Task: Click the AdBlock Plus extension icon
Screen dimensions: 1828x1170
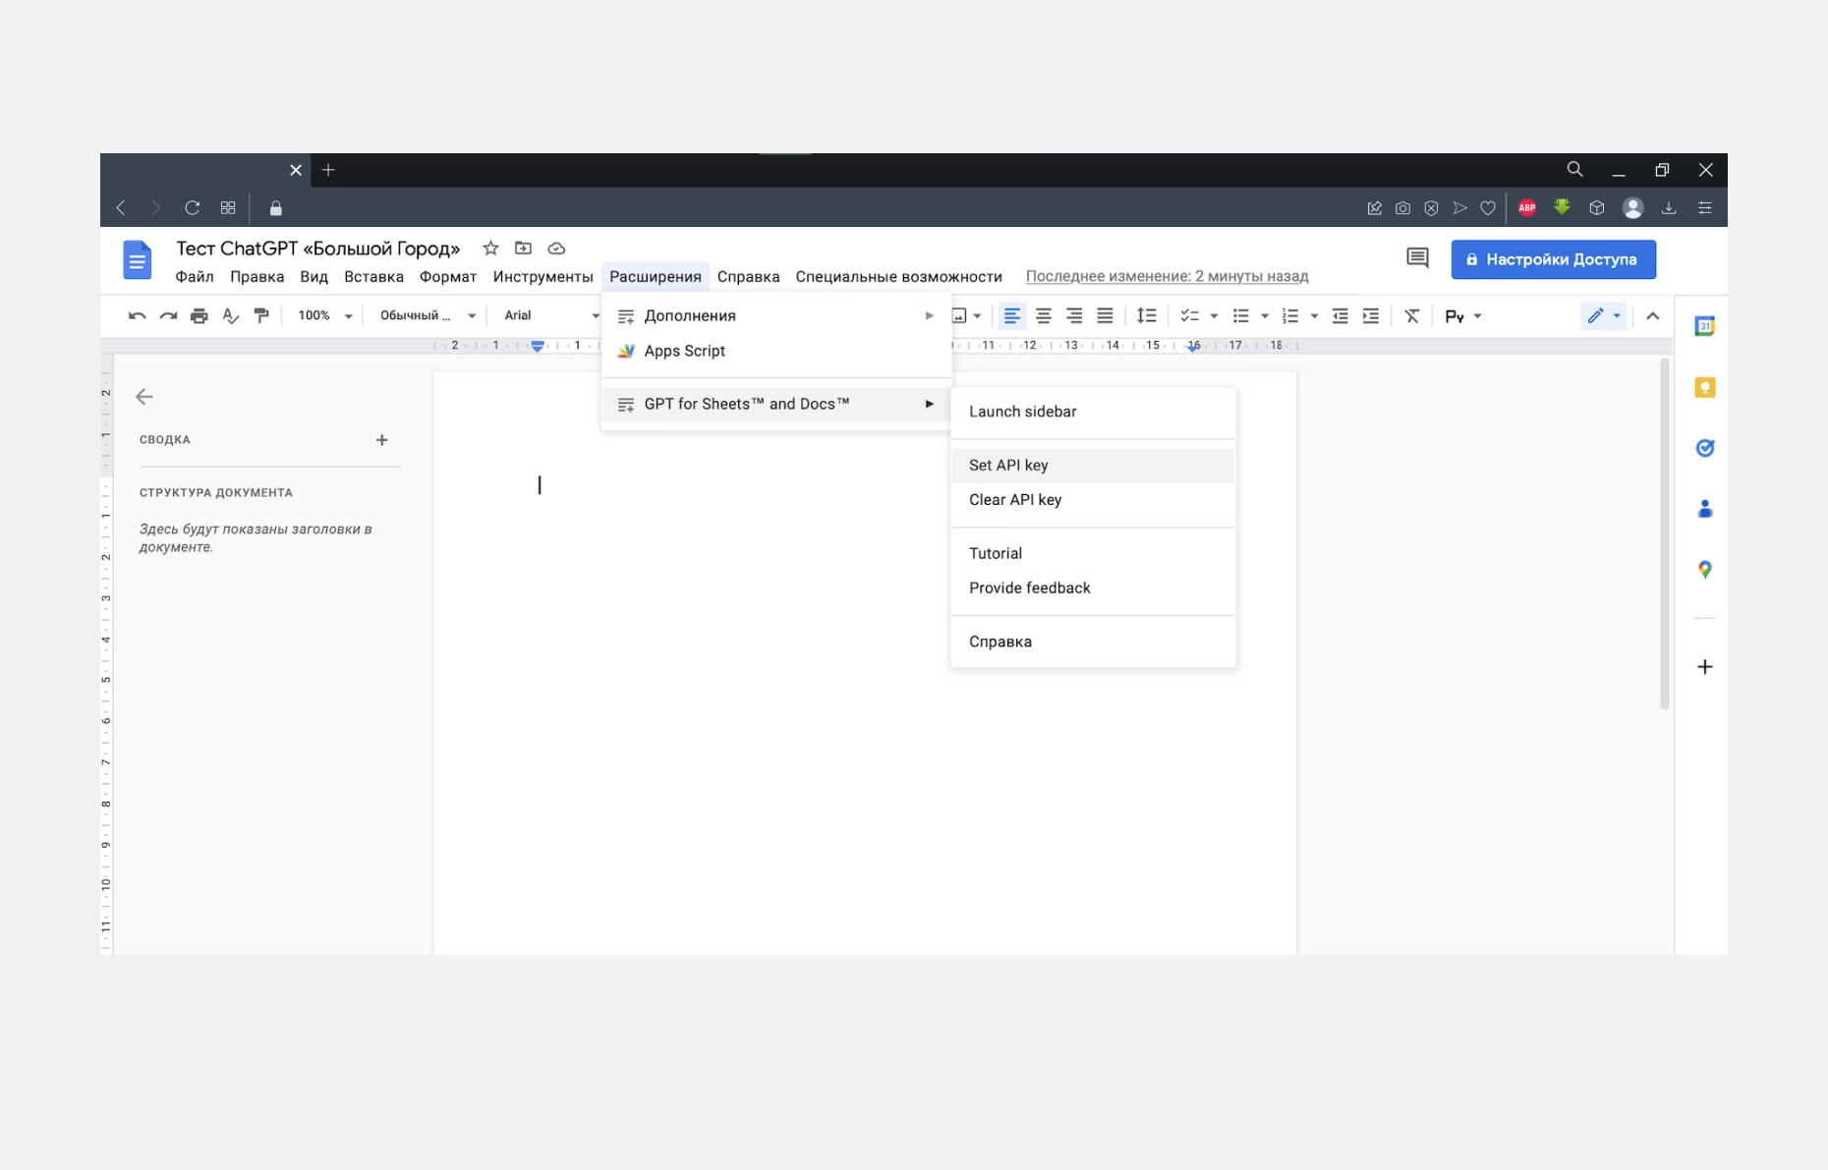Action: (x=1527, y=207)
